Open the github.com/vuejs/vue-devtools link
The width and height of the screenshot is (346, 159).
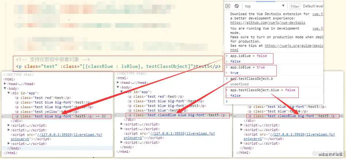coord(268,22)
